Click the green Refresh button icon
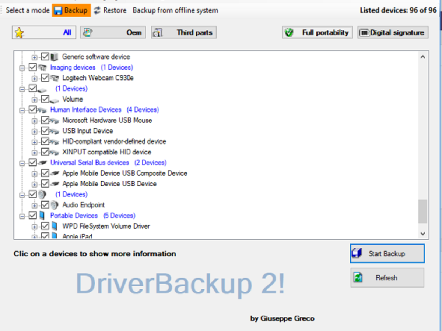The width and height of the screenshot is (442, 331). click(358, 278)
